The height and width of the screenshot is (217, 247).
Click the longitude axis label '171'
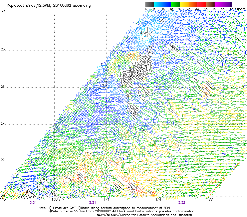[x=106, y=199]
